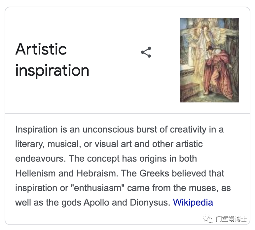Image resolution: width=255 pixels, height=230 pixels.
Task: Click the share icon beside the title
Action: click(x=146, y=52)
